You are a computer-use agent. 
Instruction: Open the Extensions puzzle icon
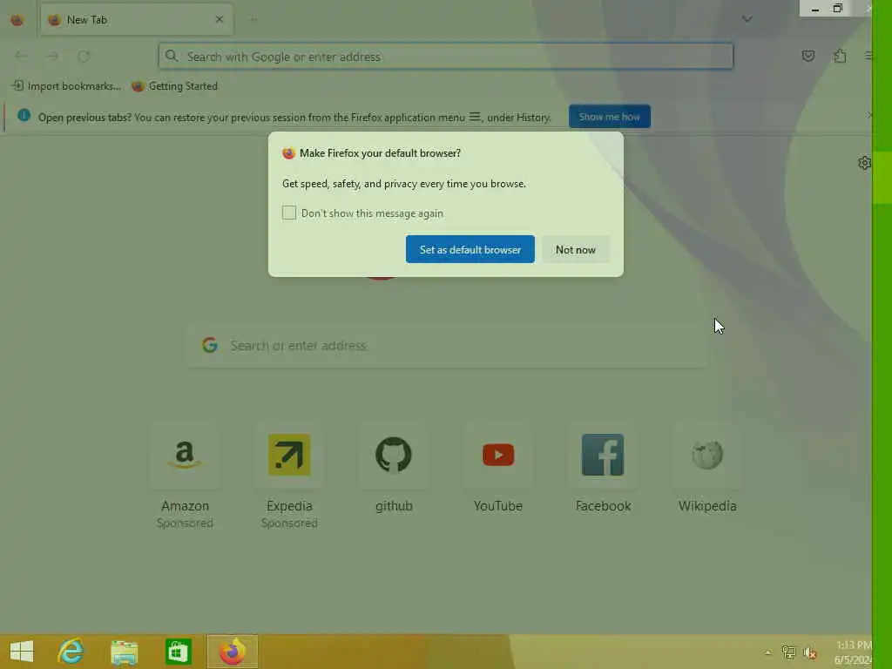pyautogui.click(x=840, y=56)
